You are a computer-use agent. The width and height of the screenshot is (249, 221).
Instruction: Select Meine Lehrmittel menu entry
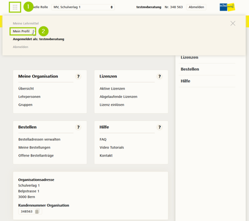25,24
